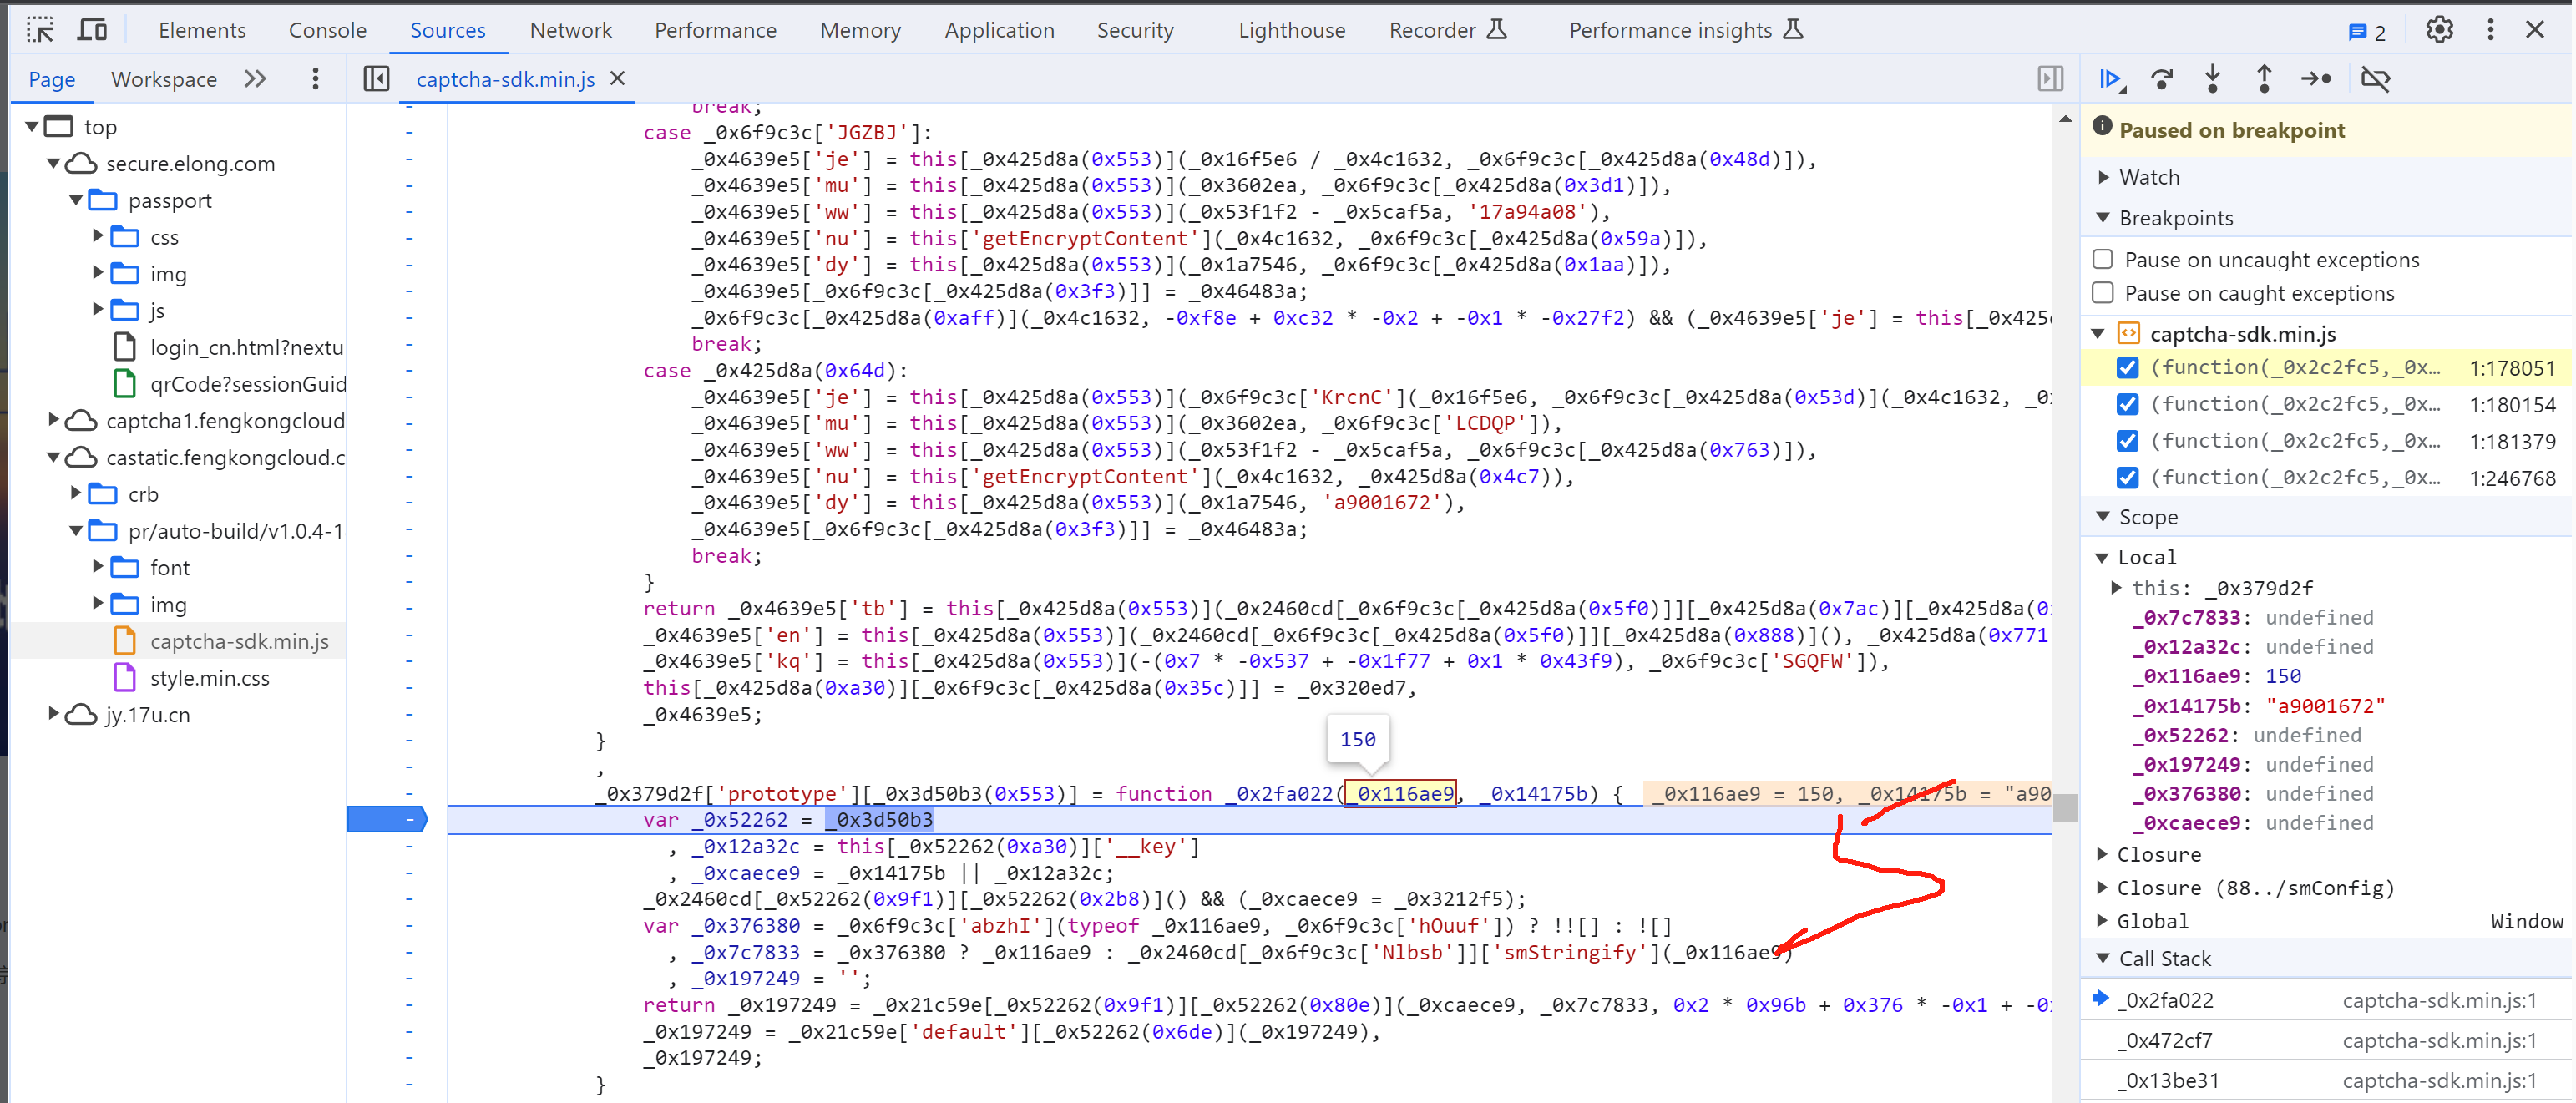Click the step over next function call icon
2576x1103 pixels.
click(2162, 78)
